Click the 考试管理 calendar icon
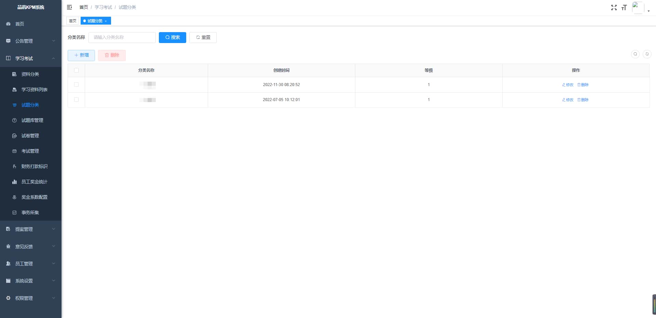The image size is (656, 318). pos(14,151)
